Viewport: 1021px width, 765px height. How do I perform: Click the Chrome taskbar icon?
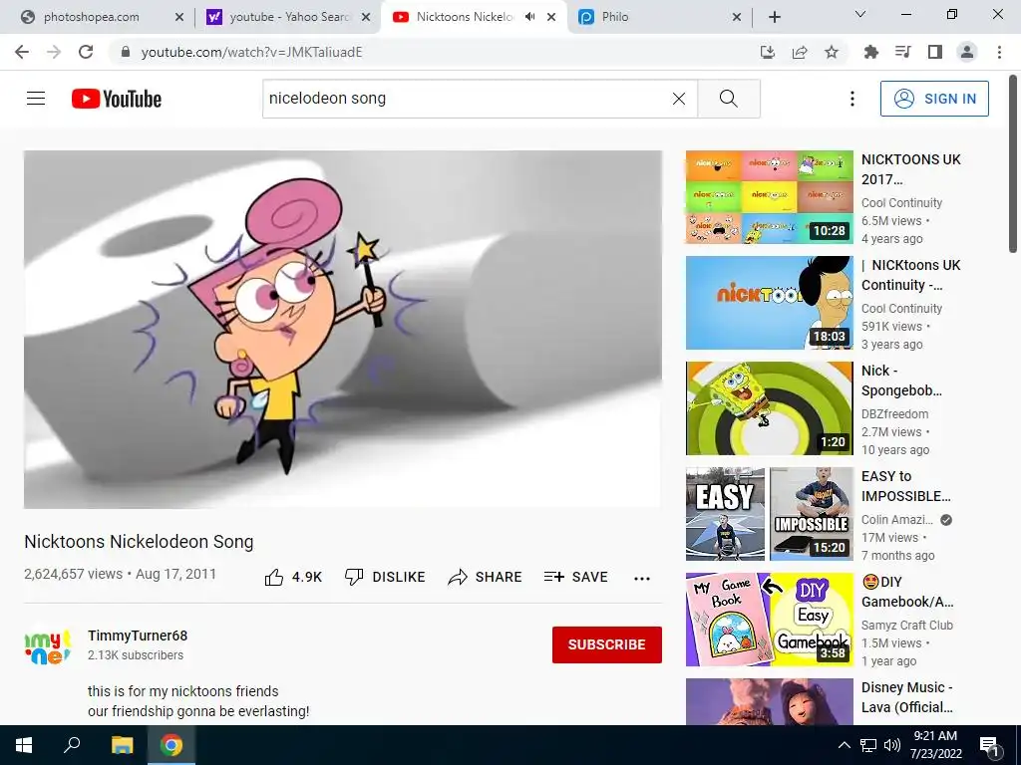(171, 745)
